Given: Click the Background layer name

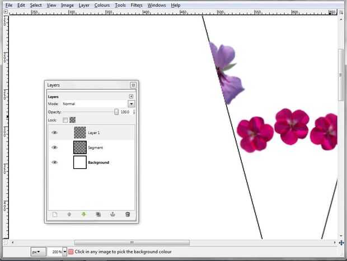Looking at the screenshot, I should click(99, 163).
